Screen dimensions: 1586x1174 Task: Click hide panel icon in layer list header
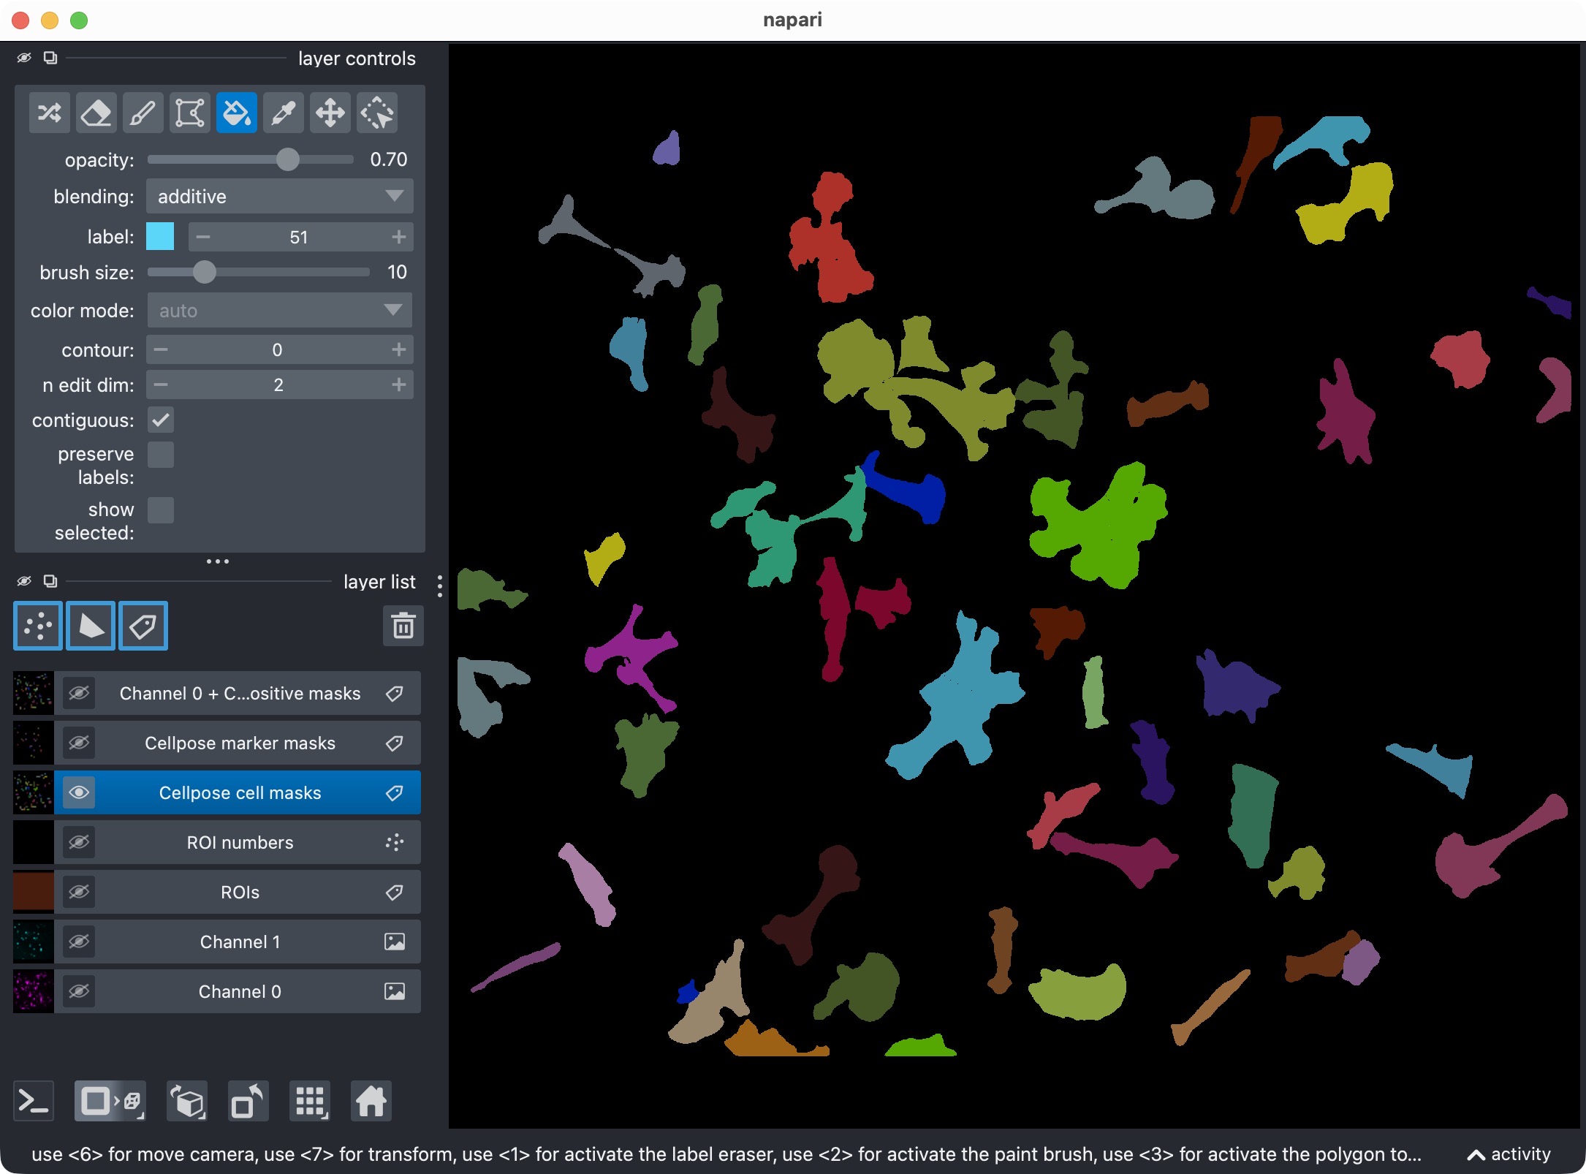point(24,581)
